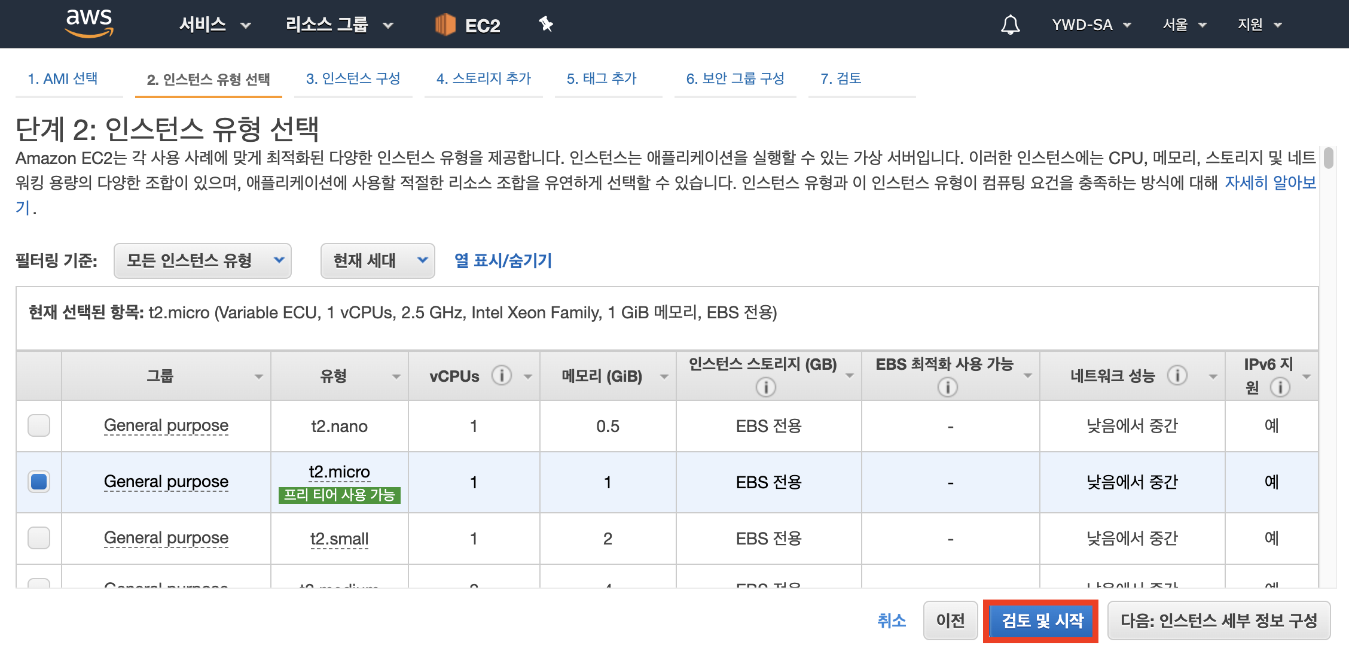Switch to the 6. 보안 그룹 구성 tab
The height and width of the screenshot is (651, 1349).
[x=735, y=78]
